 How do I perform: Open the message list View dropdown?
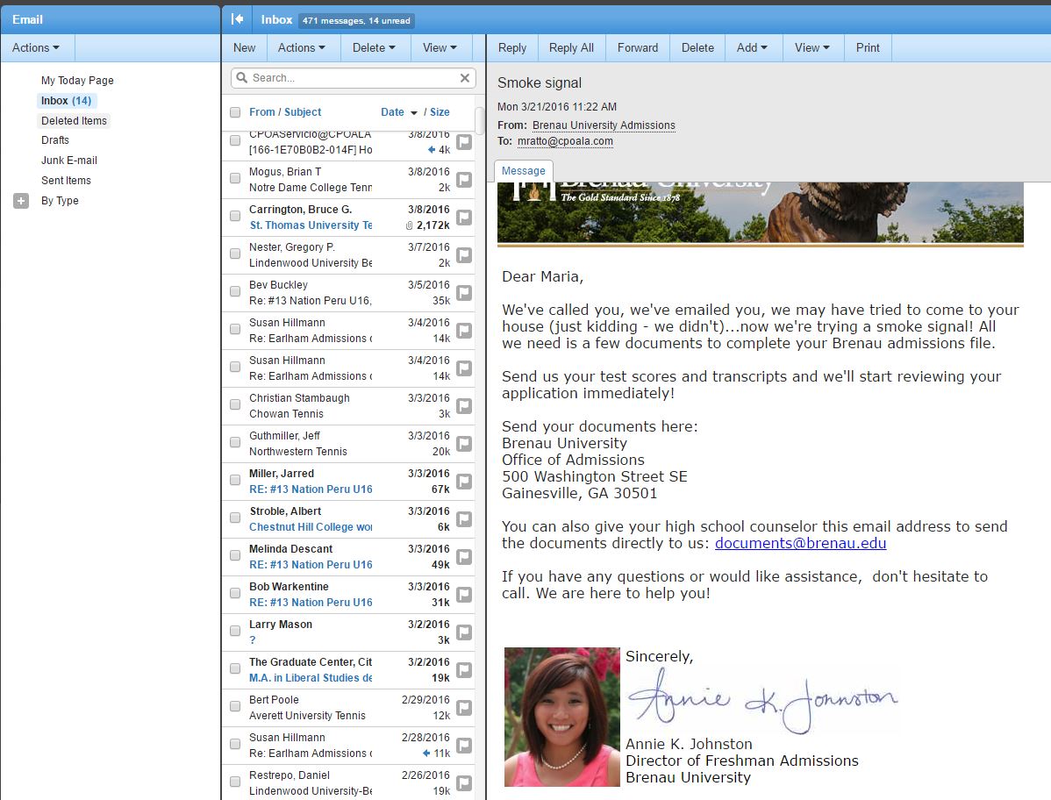point(440,47)
